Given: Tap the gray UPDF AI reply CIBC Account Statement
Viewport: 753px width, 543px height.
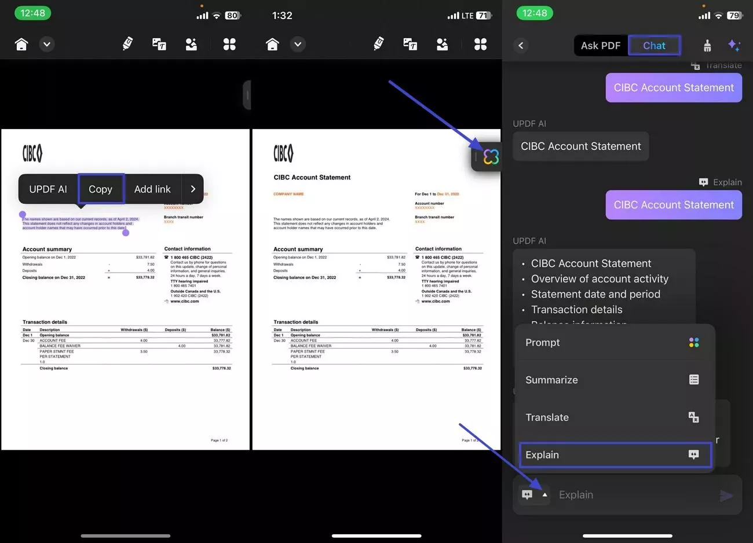Looking at the screenshot, I should pyautogui.click(x=580, y=146).
